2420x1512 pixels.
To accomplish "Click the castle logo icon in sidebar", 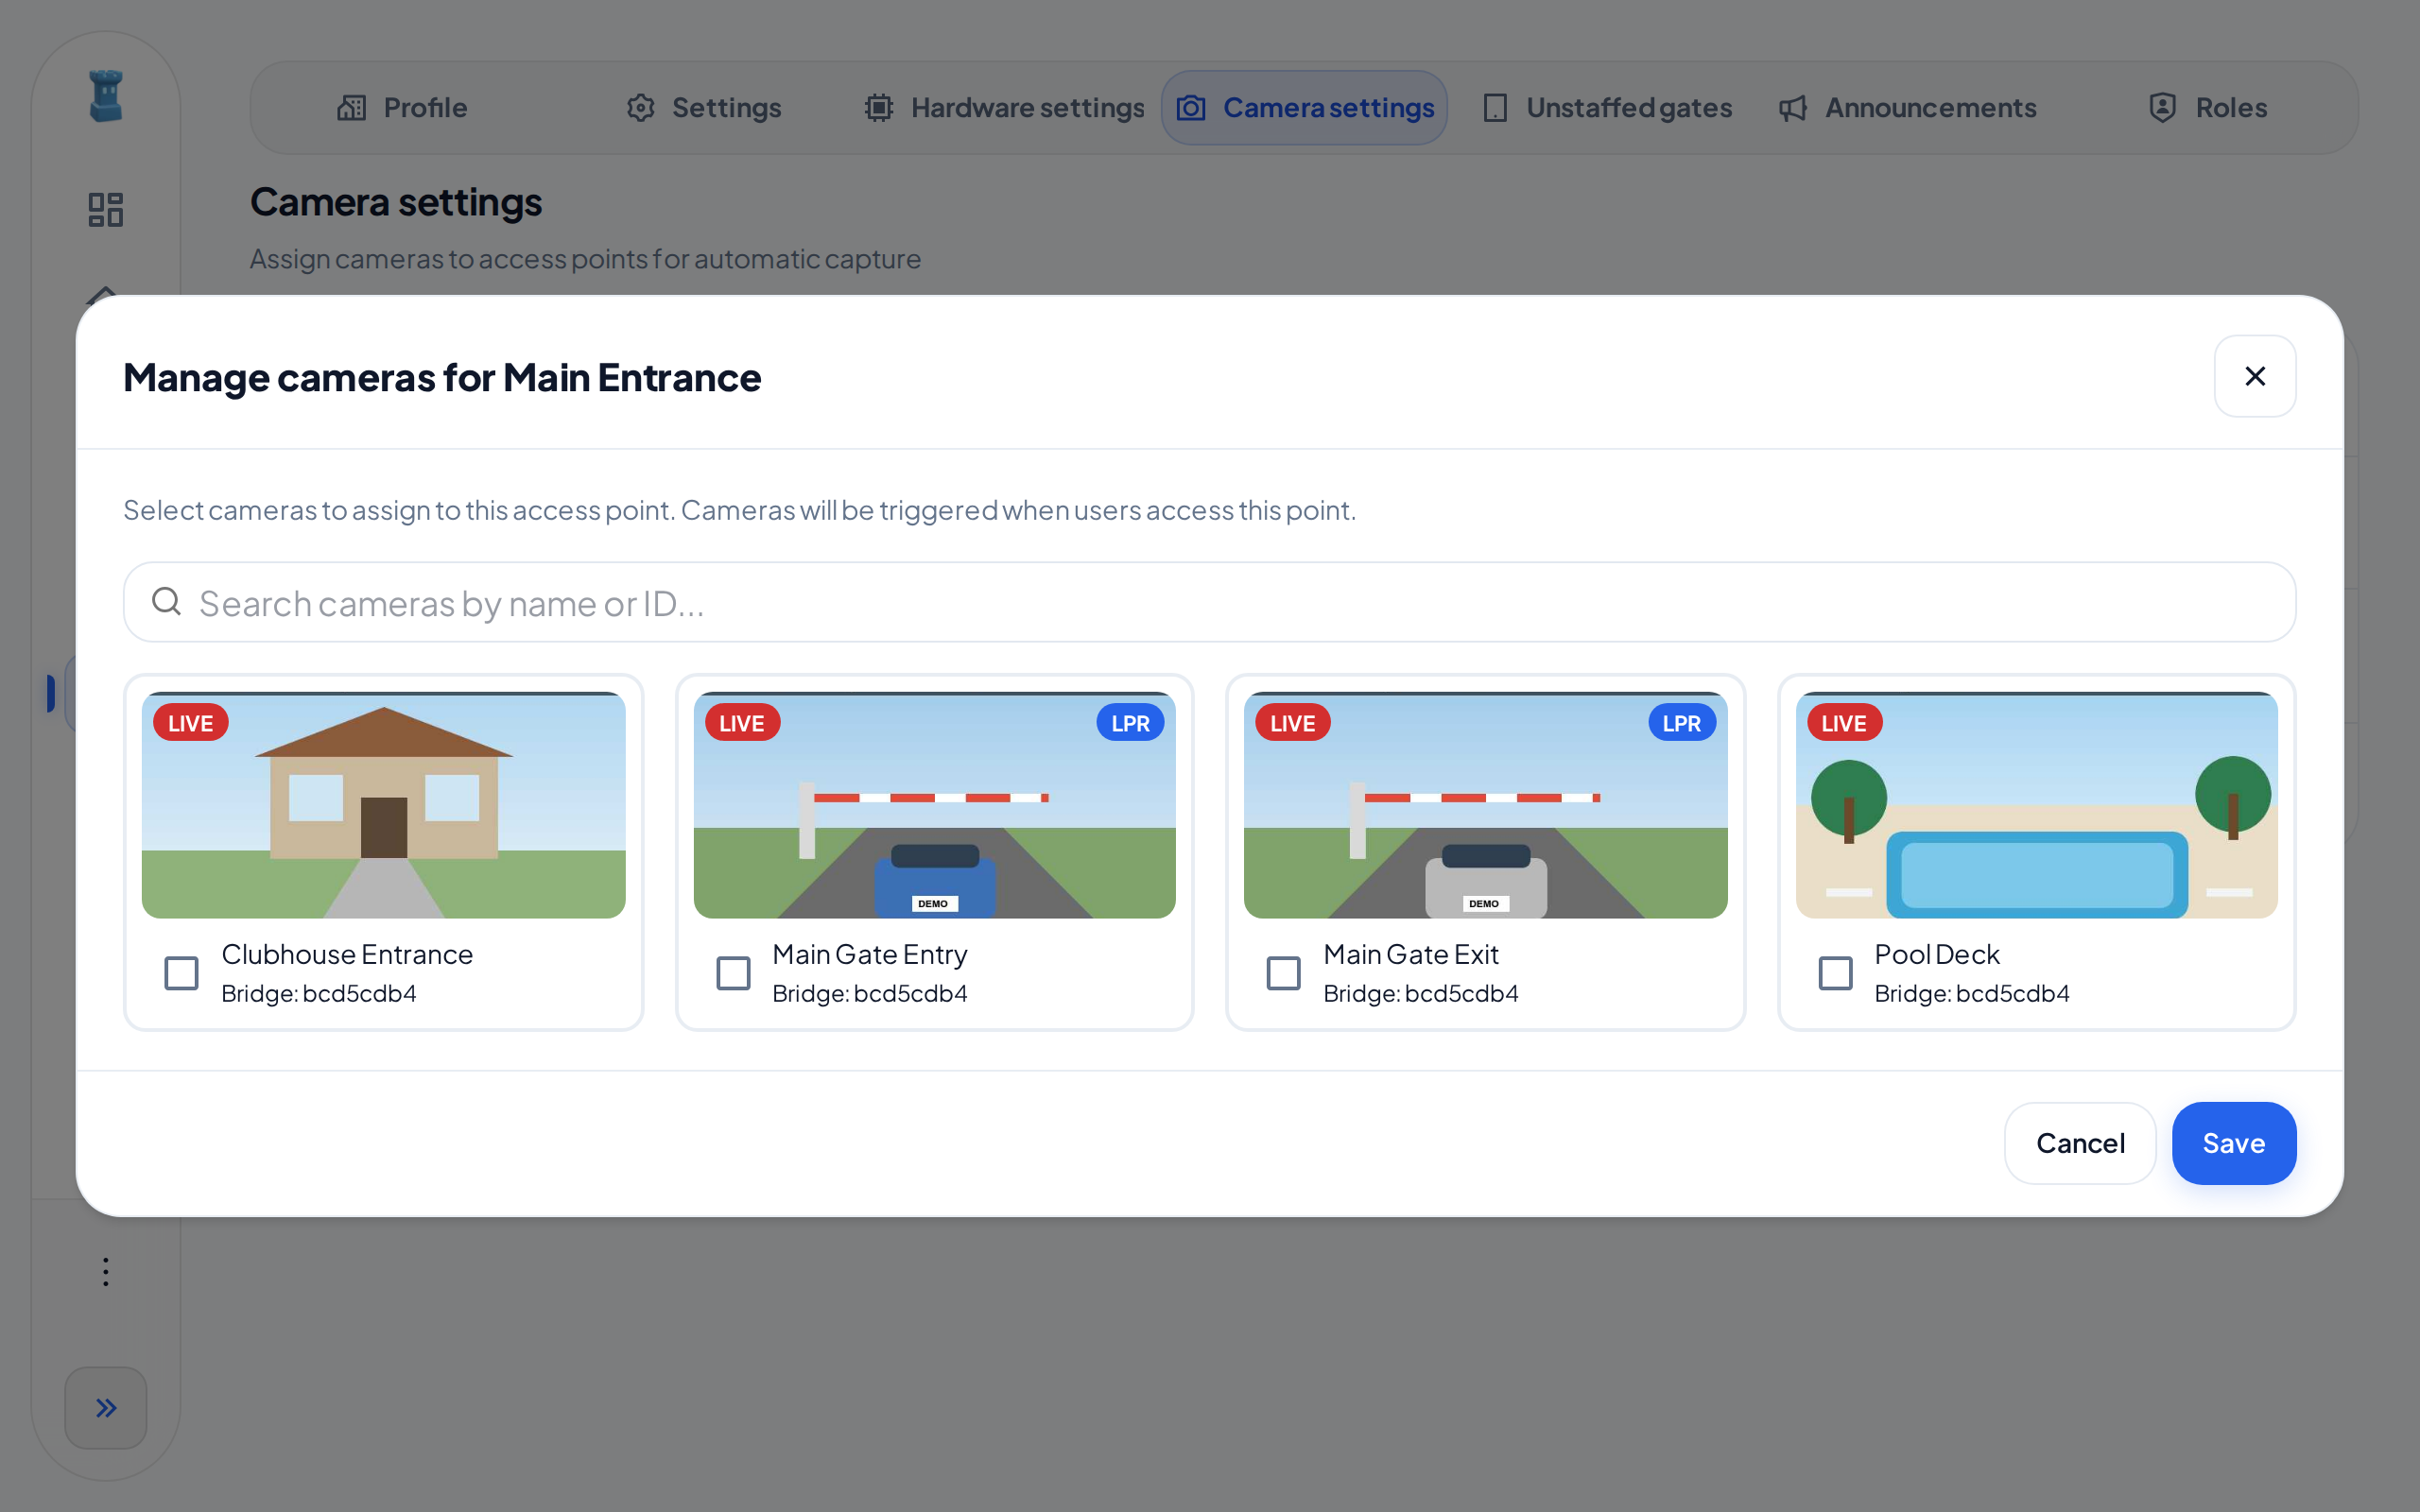I will [106, 96].
